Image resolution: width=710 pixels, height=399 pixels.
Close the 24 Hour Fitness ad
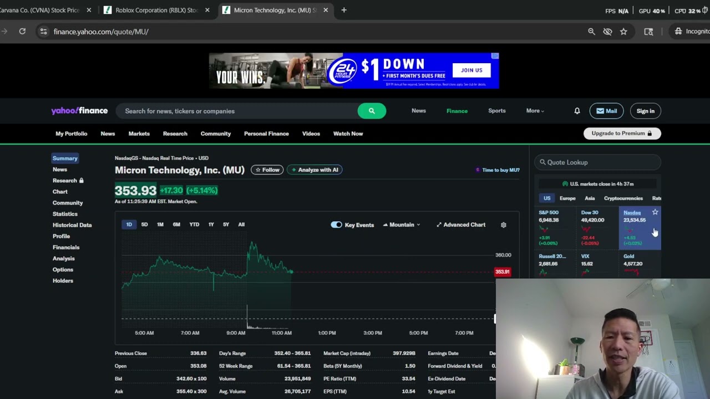pyautogui.click(x=495, y=56)
